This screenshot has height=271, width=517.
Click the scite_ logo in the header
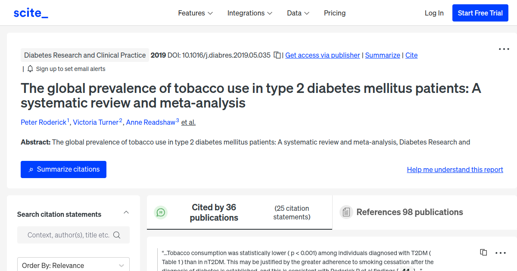(30, 12)
